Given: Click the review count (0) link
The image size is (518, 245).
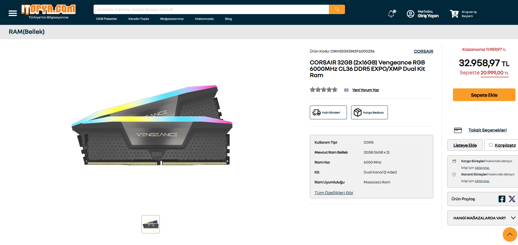Looking at the screenshot, I should pos(346,90).
